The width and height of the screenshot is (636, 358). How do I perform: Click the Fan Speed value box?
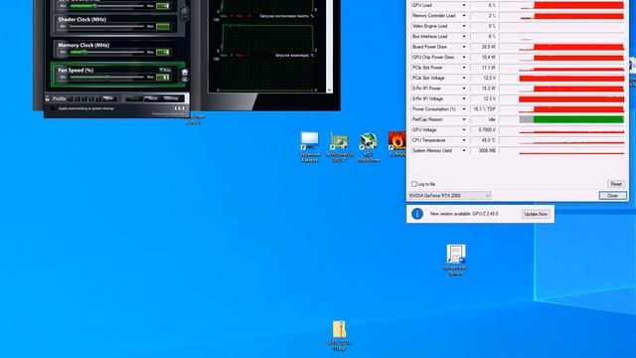click(x=163, y=78)
